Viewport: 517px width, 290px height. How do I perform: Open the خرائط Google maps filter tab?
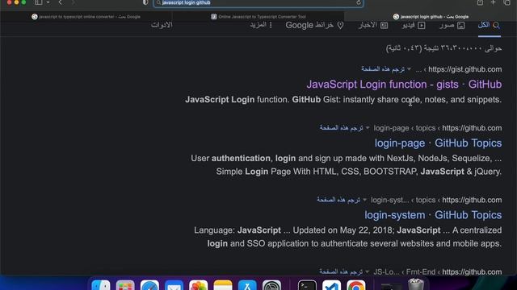[x=314, y=25]
